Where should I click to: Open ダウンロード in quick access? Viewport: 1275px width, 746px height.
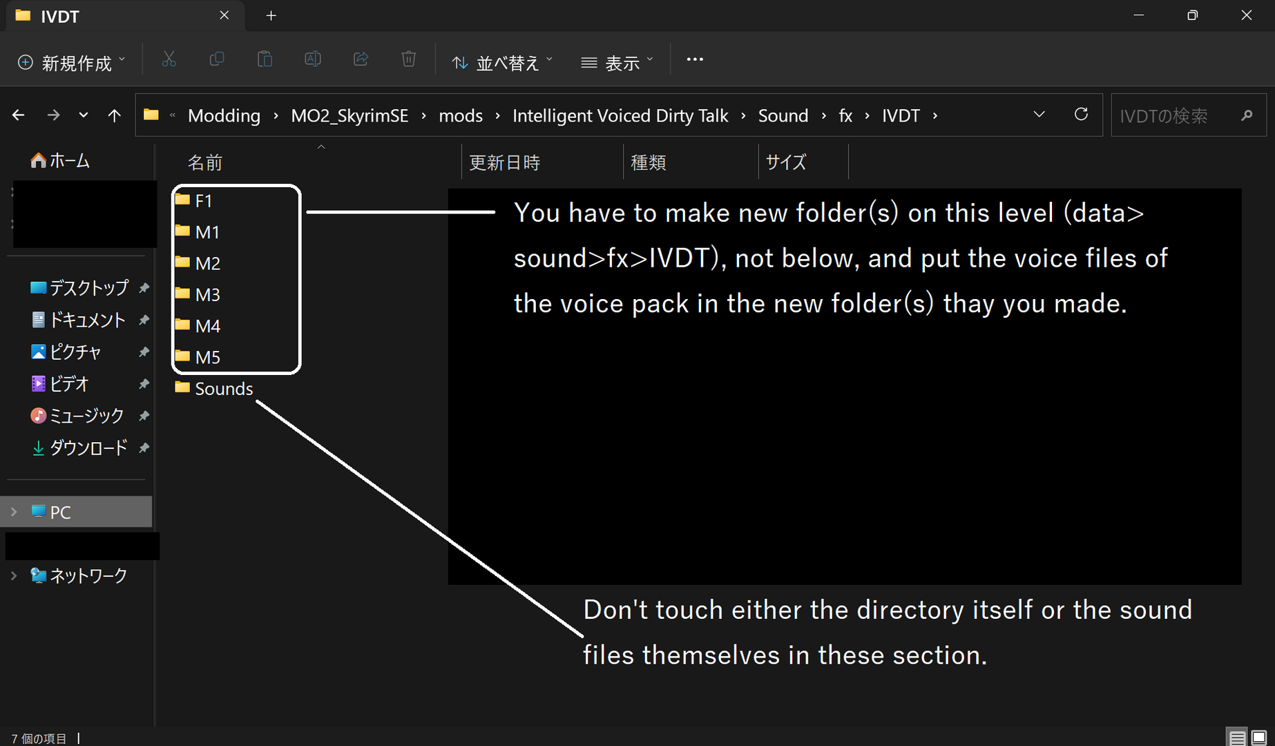(79, 448)
